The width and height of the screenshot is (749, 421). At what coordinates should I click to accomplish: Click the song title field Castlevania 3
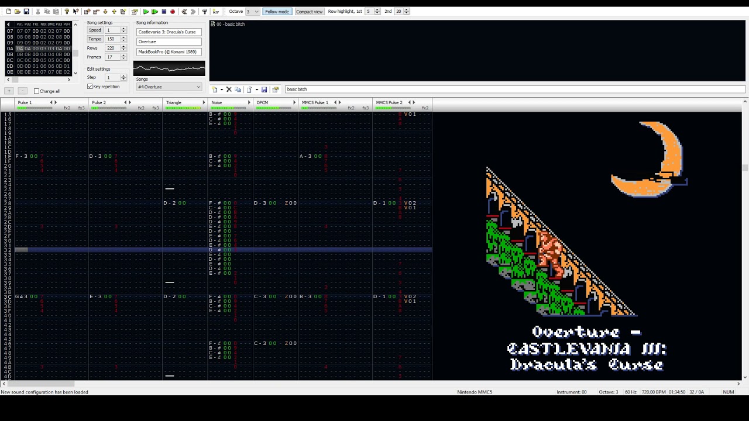tap(169, 32)
